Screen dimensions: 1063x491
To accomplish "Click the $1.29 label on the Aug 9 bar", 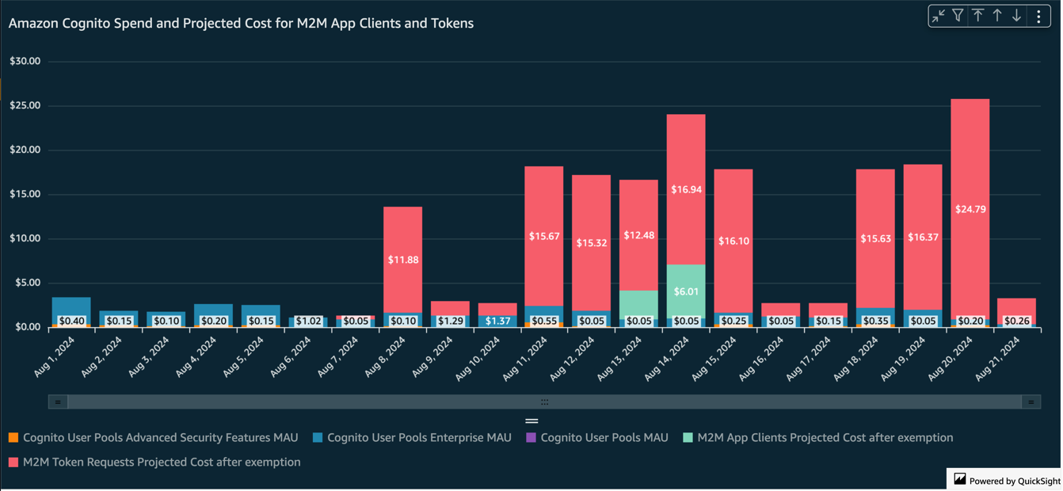I will (x=450, y=321).
